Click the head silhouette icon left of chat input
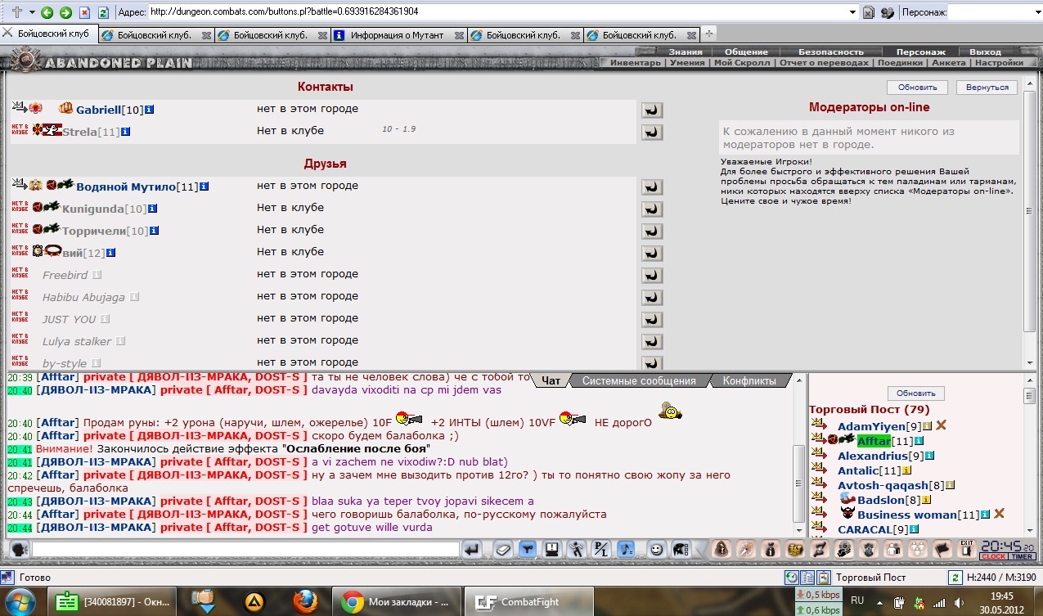Viewport: 1043px width, 616px height. (x=20, y=549)
